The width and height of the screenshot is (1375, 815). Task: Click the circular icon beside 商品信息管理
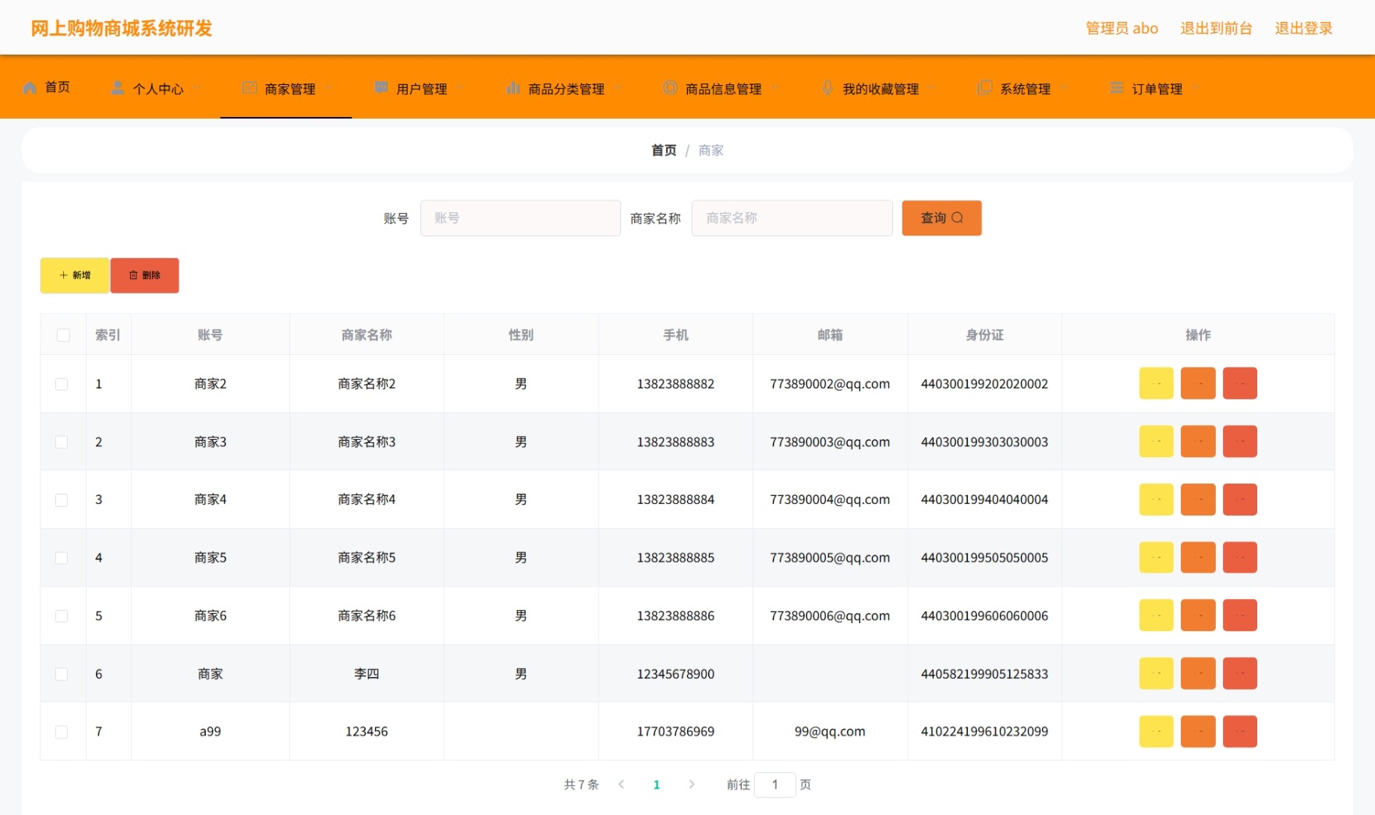[670, 87]
